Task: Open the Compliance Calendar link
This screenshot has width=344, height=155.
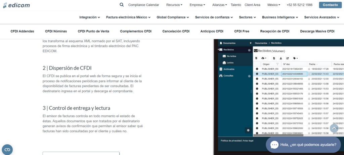Action: click(143, 5)
